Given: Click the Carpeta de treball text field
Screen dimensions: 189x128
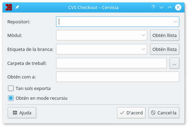Looking at the screenshot, I should [111, 63].
